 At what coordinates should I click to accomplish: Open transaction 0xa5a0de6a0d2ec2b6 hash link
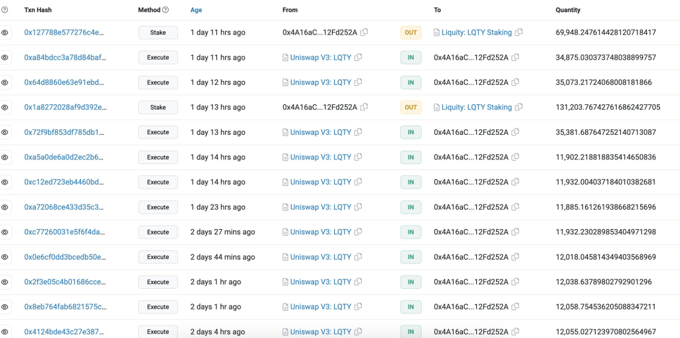[64, 157]
